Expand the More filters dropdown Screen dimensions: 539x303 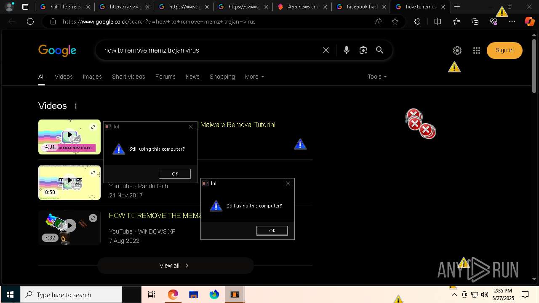[254, 77]
